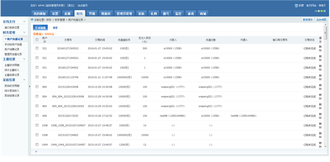Screen dimensions: 330x162
Task: Check the row for transaction 1049_1049_20151027134957
Action: click(x=37, y=144)
